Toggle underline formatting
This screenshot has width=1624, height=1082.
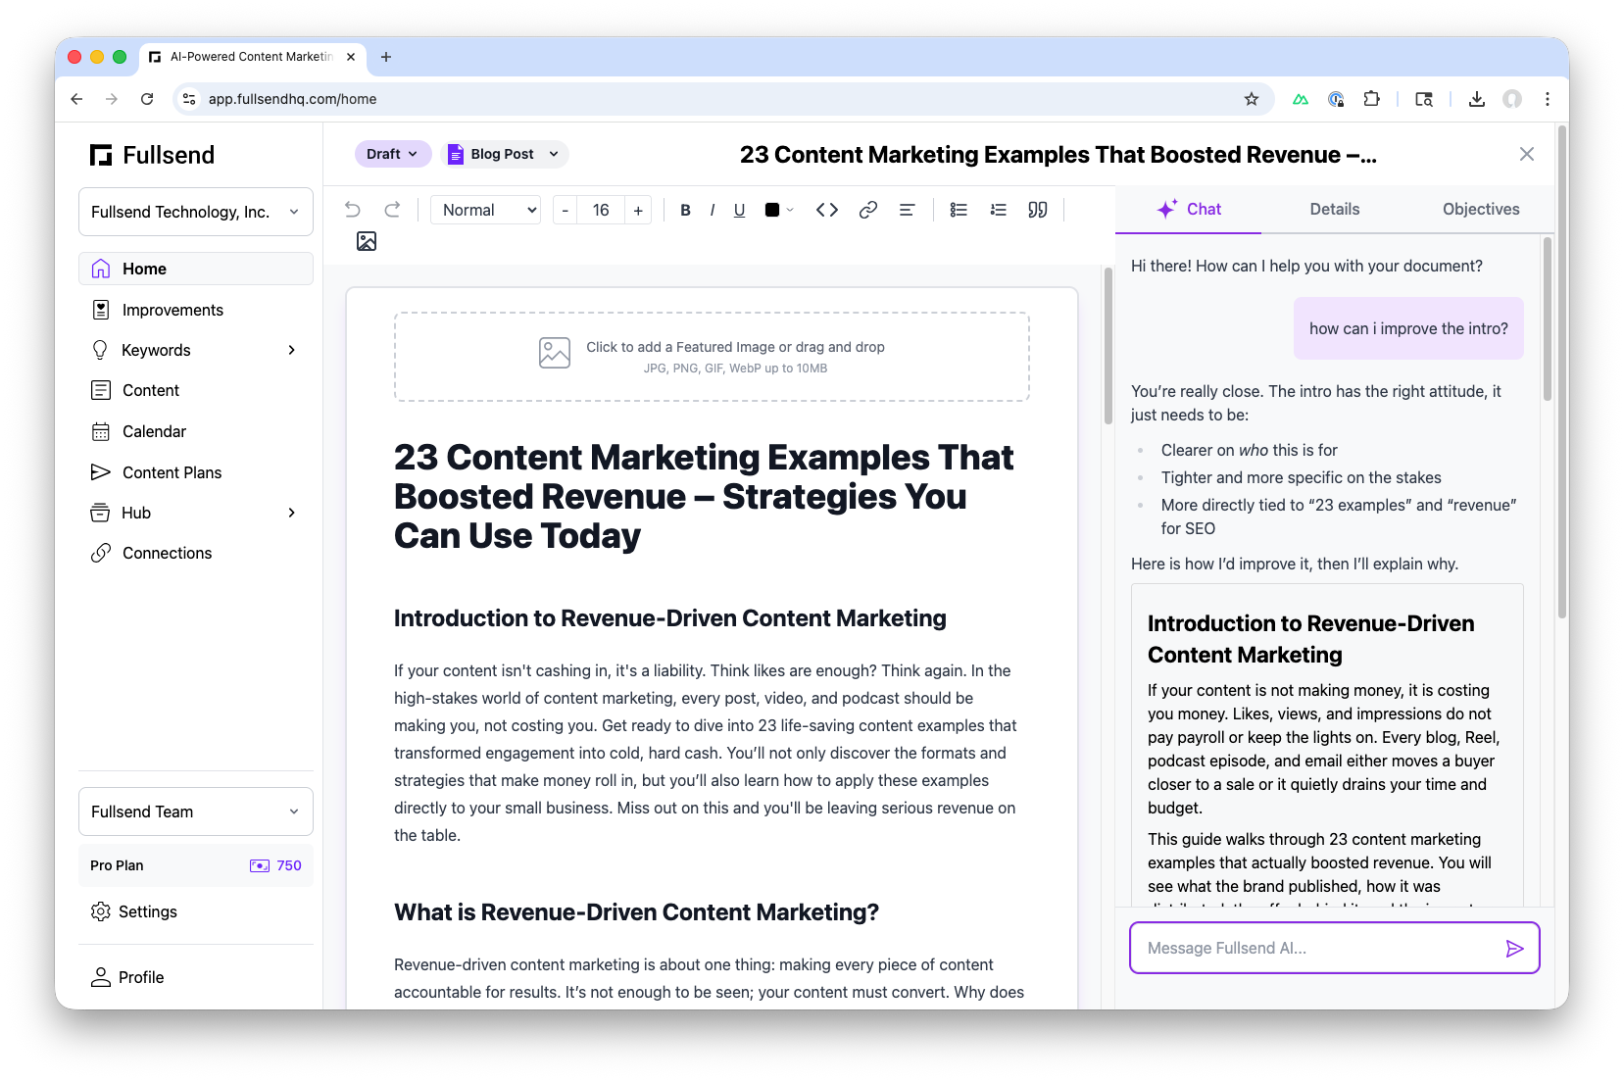click(x=739, y=209)
